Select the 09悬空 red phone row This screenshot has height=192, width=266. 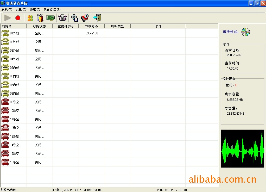point(14,102)
